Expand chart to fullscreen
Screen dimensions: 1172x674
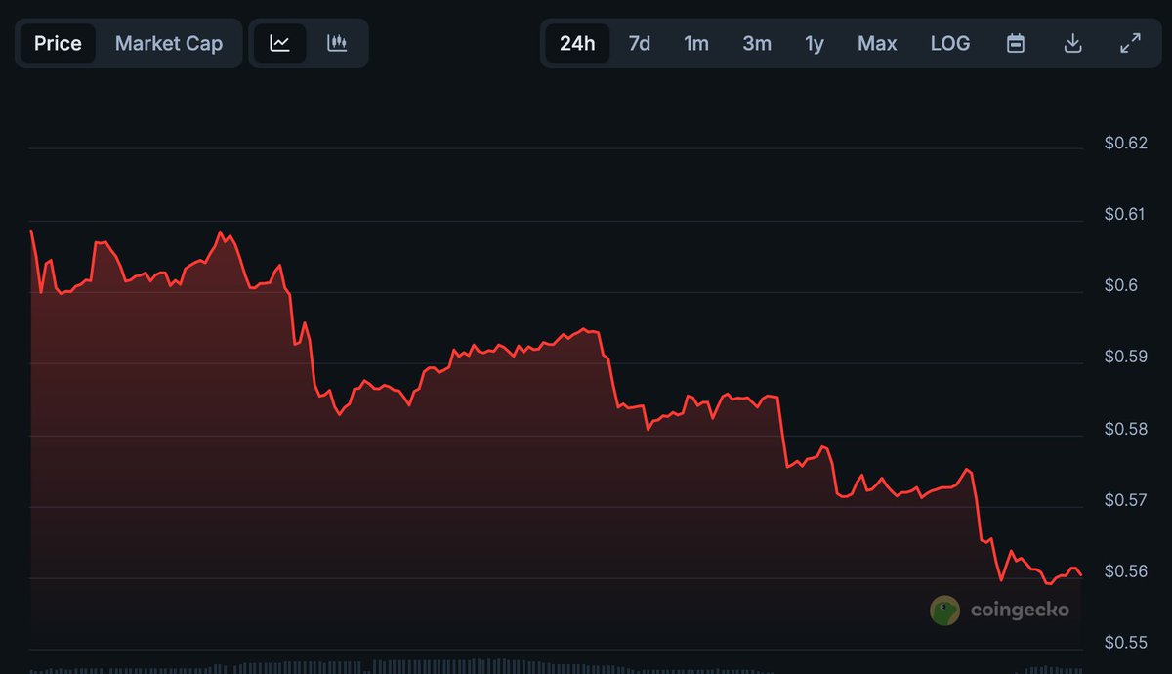(x=1130, y=43)
